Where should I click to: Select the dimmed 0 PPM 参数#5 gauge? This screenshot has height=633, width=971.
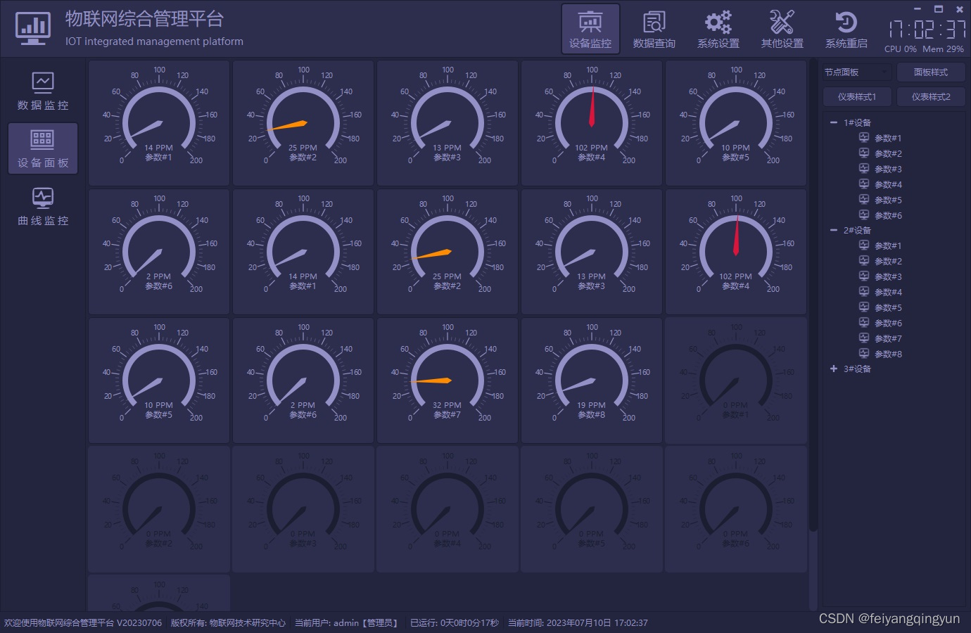click(x=592, y=509)
